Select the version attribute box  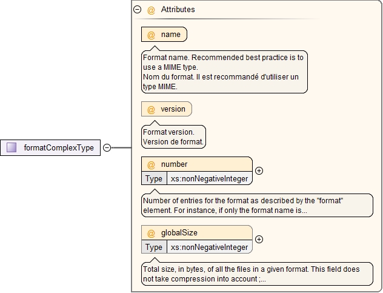167,109
